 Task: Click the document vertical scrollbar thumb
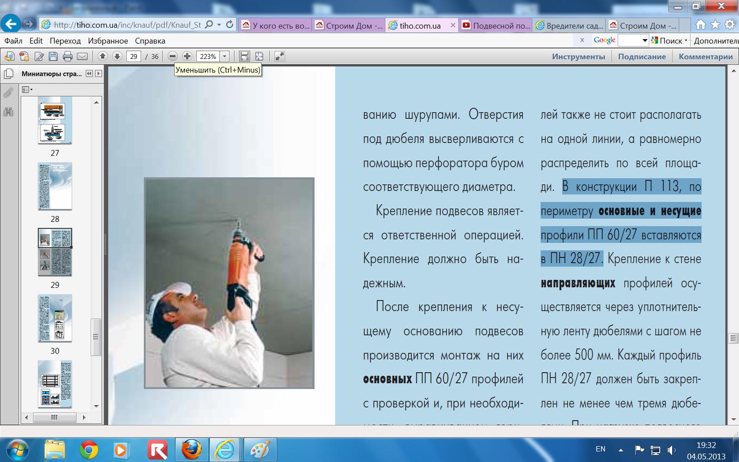pyautogui.click(x=733, y=339)
